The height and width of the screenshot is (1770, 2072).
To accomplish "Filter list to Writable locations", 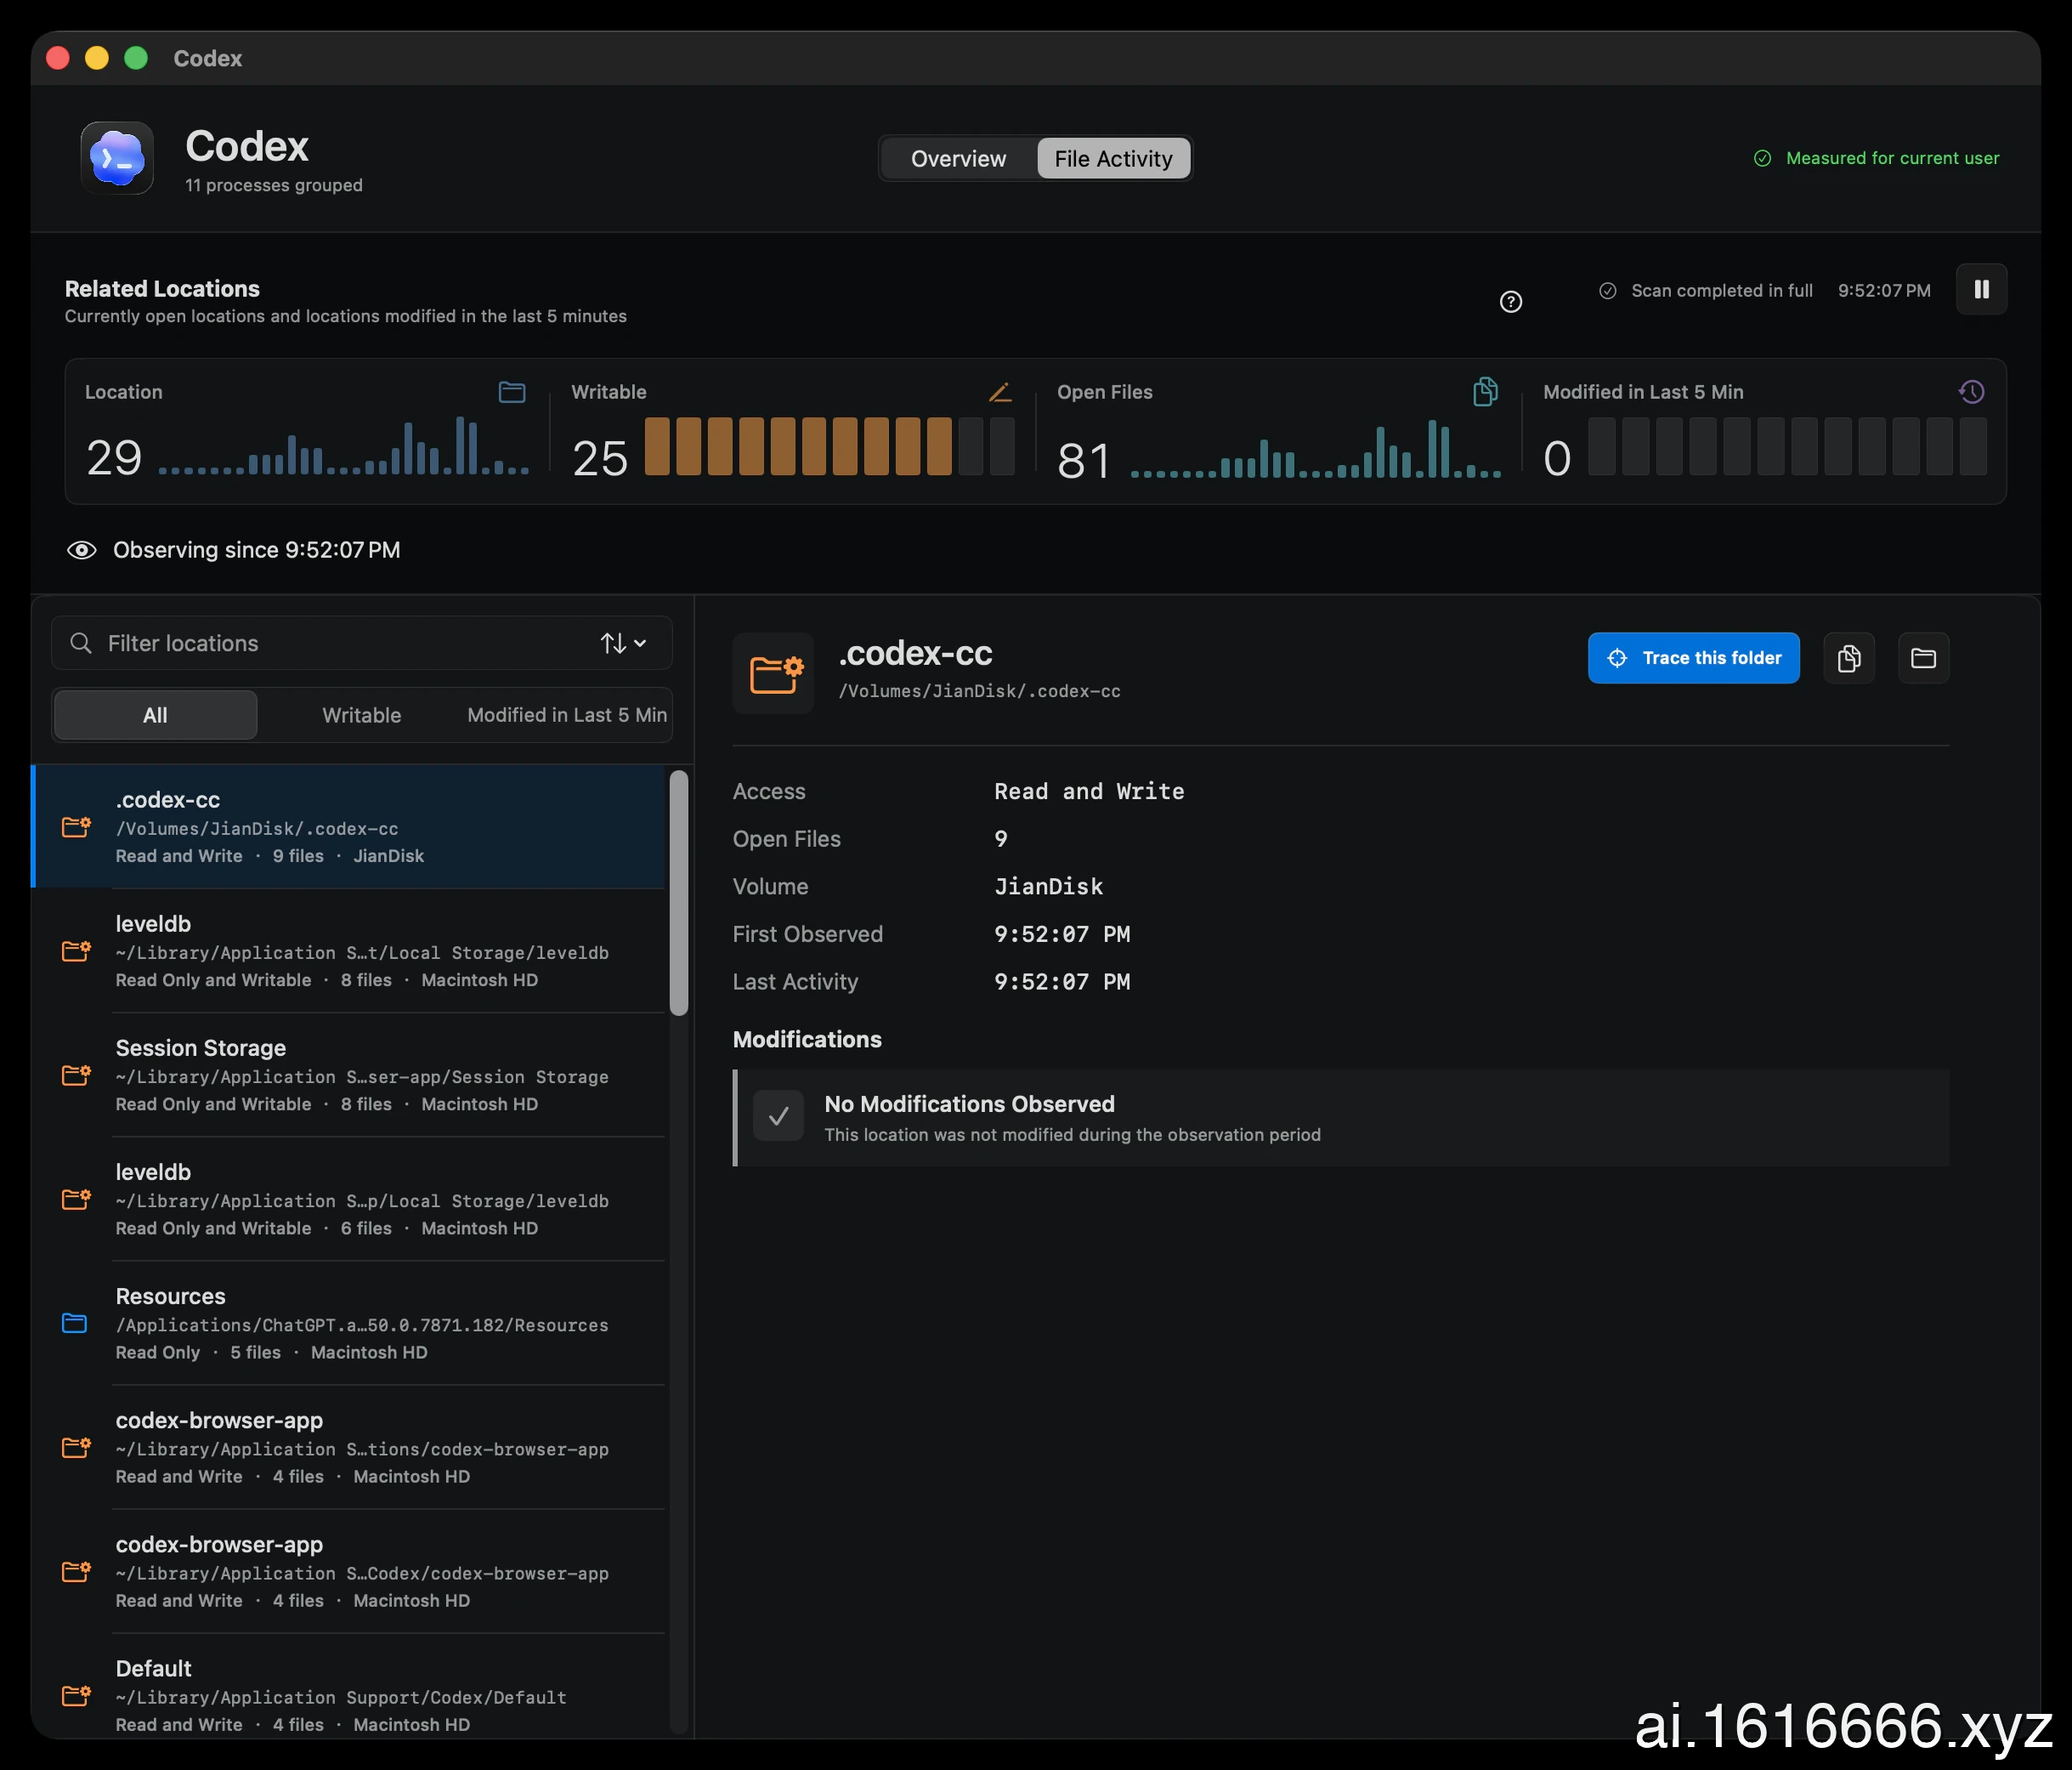I will tap(361, 716).
